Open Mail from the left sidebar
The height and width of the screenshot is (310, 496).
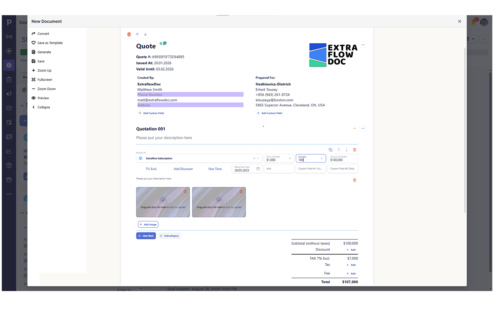tap(9, 108)
